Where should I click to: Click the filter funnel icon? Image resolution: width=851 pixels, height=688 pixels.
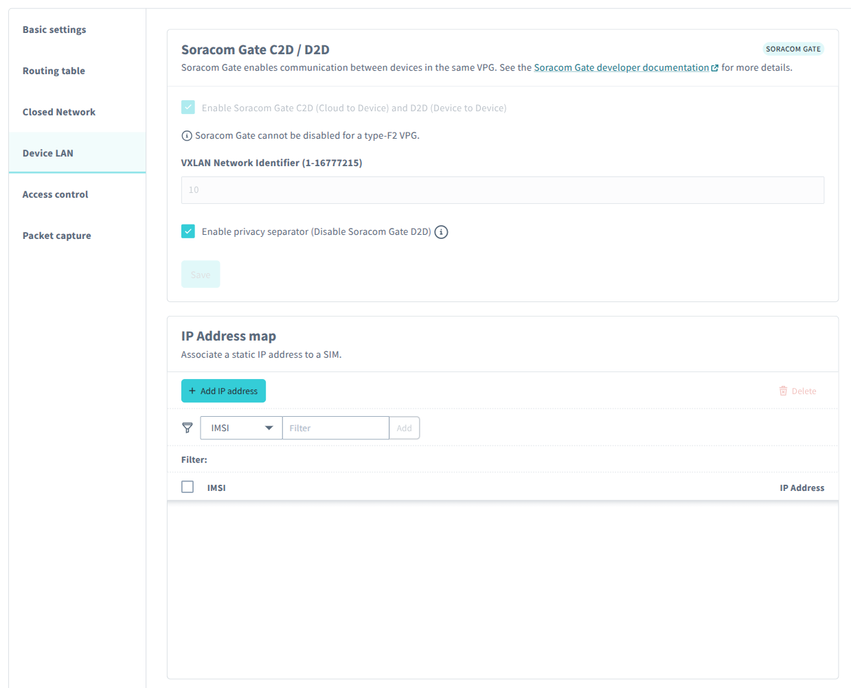187,428
